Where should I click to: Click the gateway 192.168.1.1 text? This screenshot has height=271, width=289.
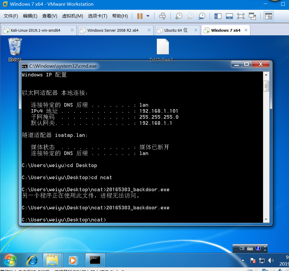156,123
